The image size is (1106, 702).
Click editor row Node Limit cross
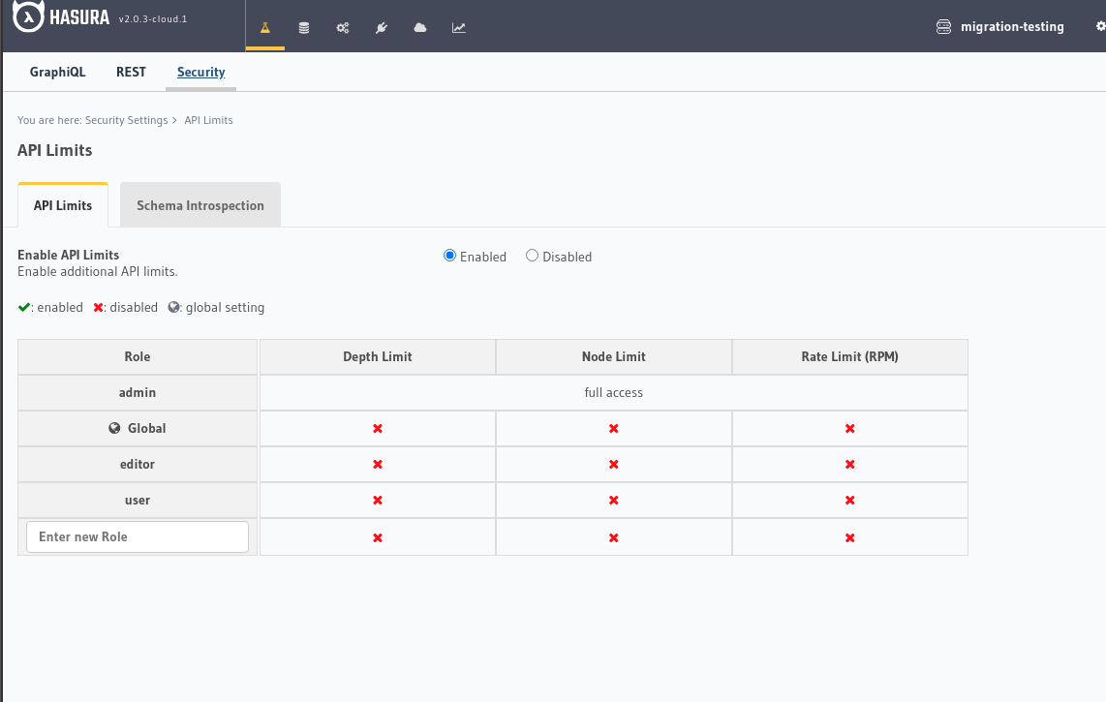(x=614, y=465)
